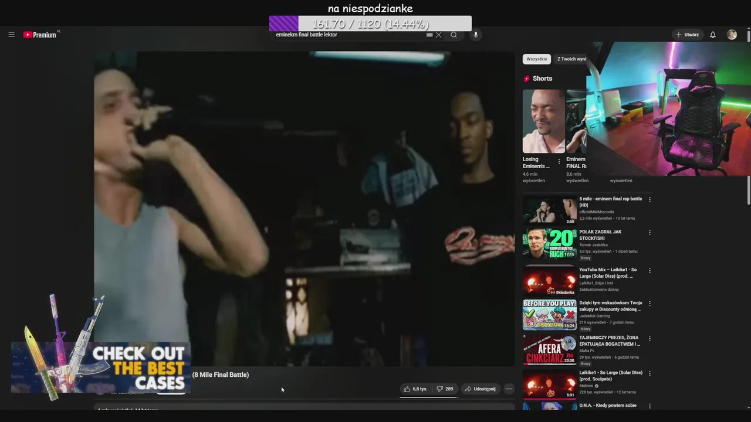Open menu for 'Laikike1 - So Large' Malines video
The image size is (751, 422).
(649, 373)
